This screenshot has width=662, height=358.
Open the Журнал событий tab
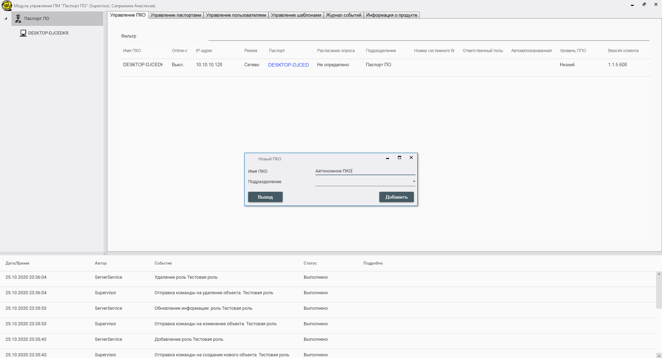tap(344, 15)
